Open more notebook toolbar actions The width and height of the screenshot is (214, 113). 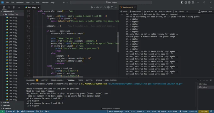coord(187,12)
